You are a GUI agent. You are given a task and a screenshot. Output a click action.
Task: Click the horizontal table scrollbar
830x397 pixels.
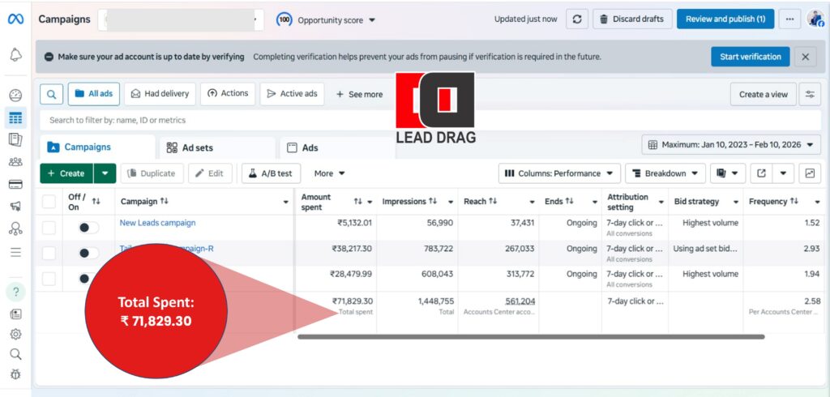pos(531,336)
